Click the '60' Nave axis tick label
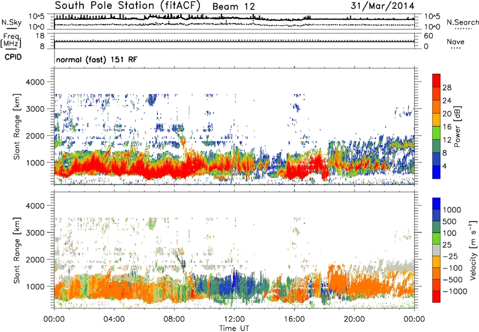 (x=429, y=36)
